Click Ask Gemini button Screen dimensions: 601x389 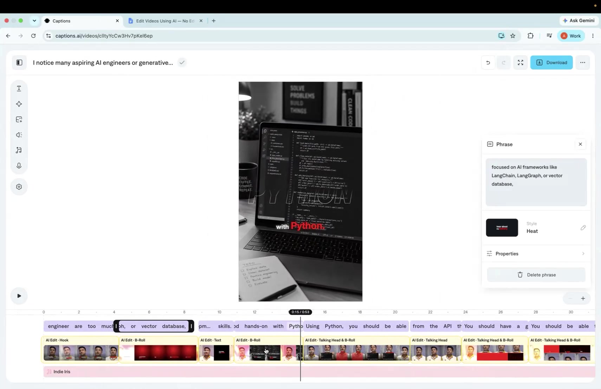[x=579, y=21]
